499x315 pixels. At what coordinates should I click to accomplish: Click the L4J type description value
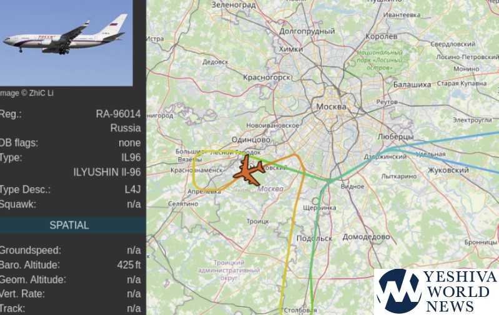(x=132, y=190)
